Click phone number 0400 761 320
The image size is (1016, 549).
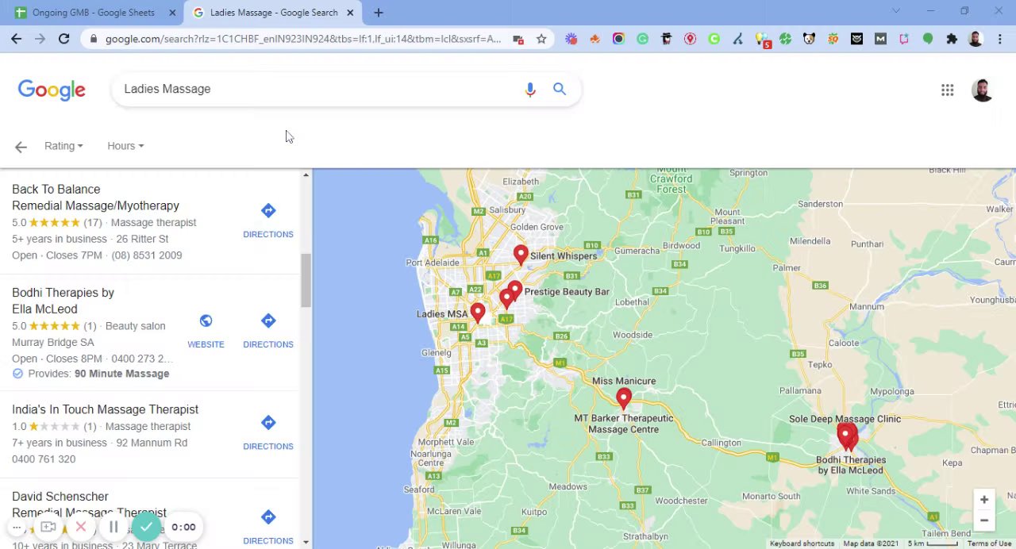point(44,459)
